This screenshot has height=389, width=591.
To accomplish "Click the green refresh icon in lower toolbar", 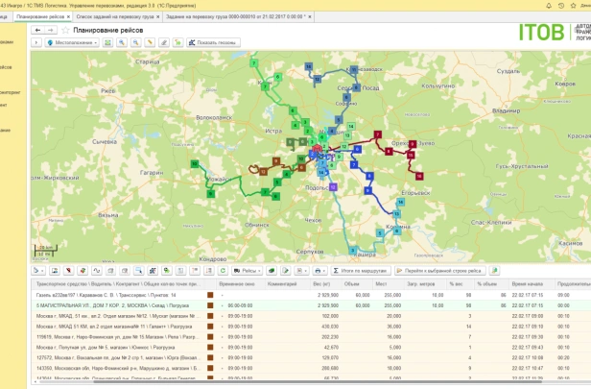I will (x=223, y=271).
